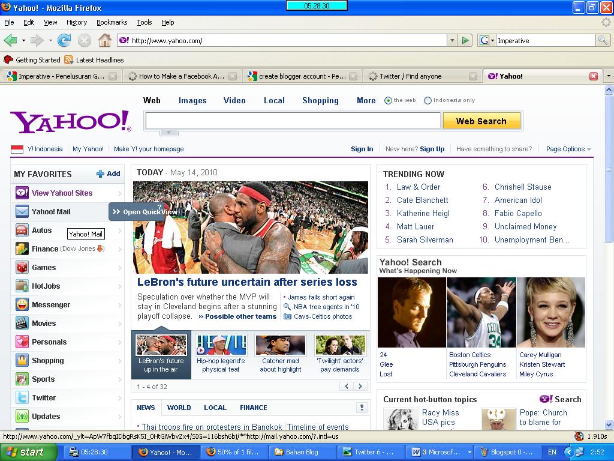Click trending topic Cate Blanchett

point(423,200)
